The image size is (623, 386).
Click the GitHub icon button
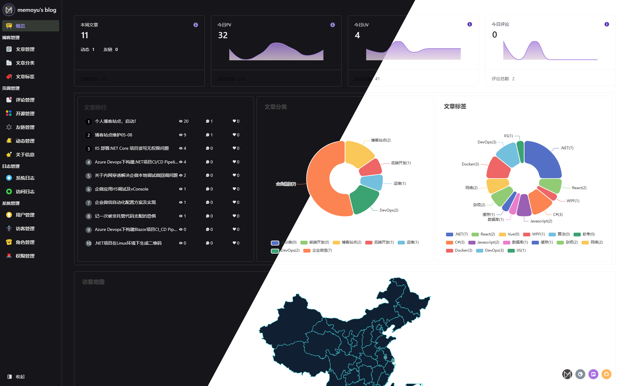point(606,374)
